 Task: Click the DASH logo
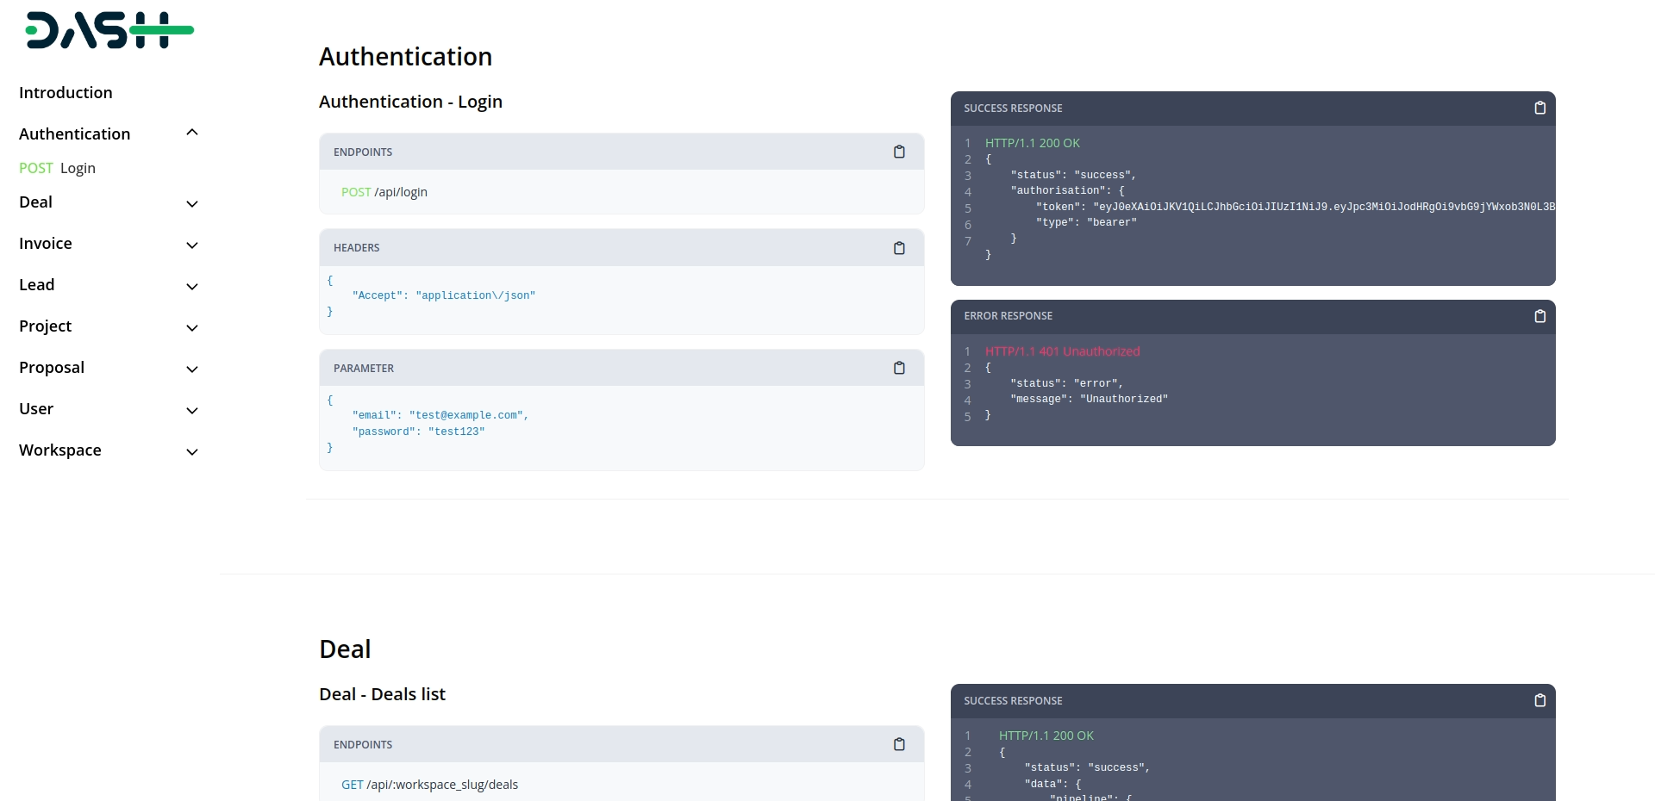point(109,30)
